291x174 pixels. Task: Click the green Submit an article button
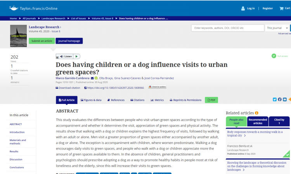pyautogui.click(x=42, y=41)
